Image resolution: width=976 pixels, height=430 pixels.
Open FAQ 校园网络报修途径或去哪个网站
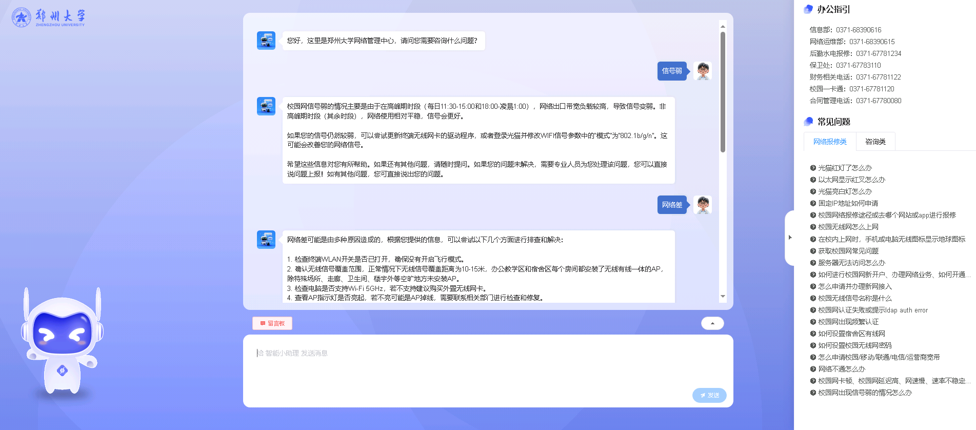point(887,215)
